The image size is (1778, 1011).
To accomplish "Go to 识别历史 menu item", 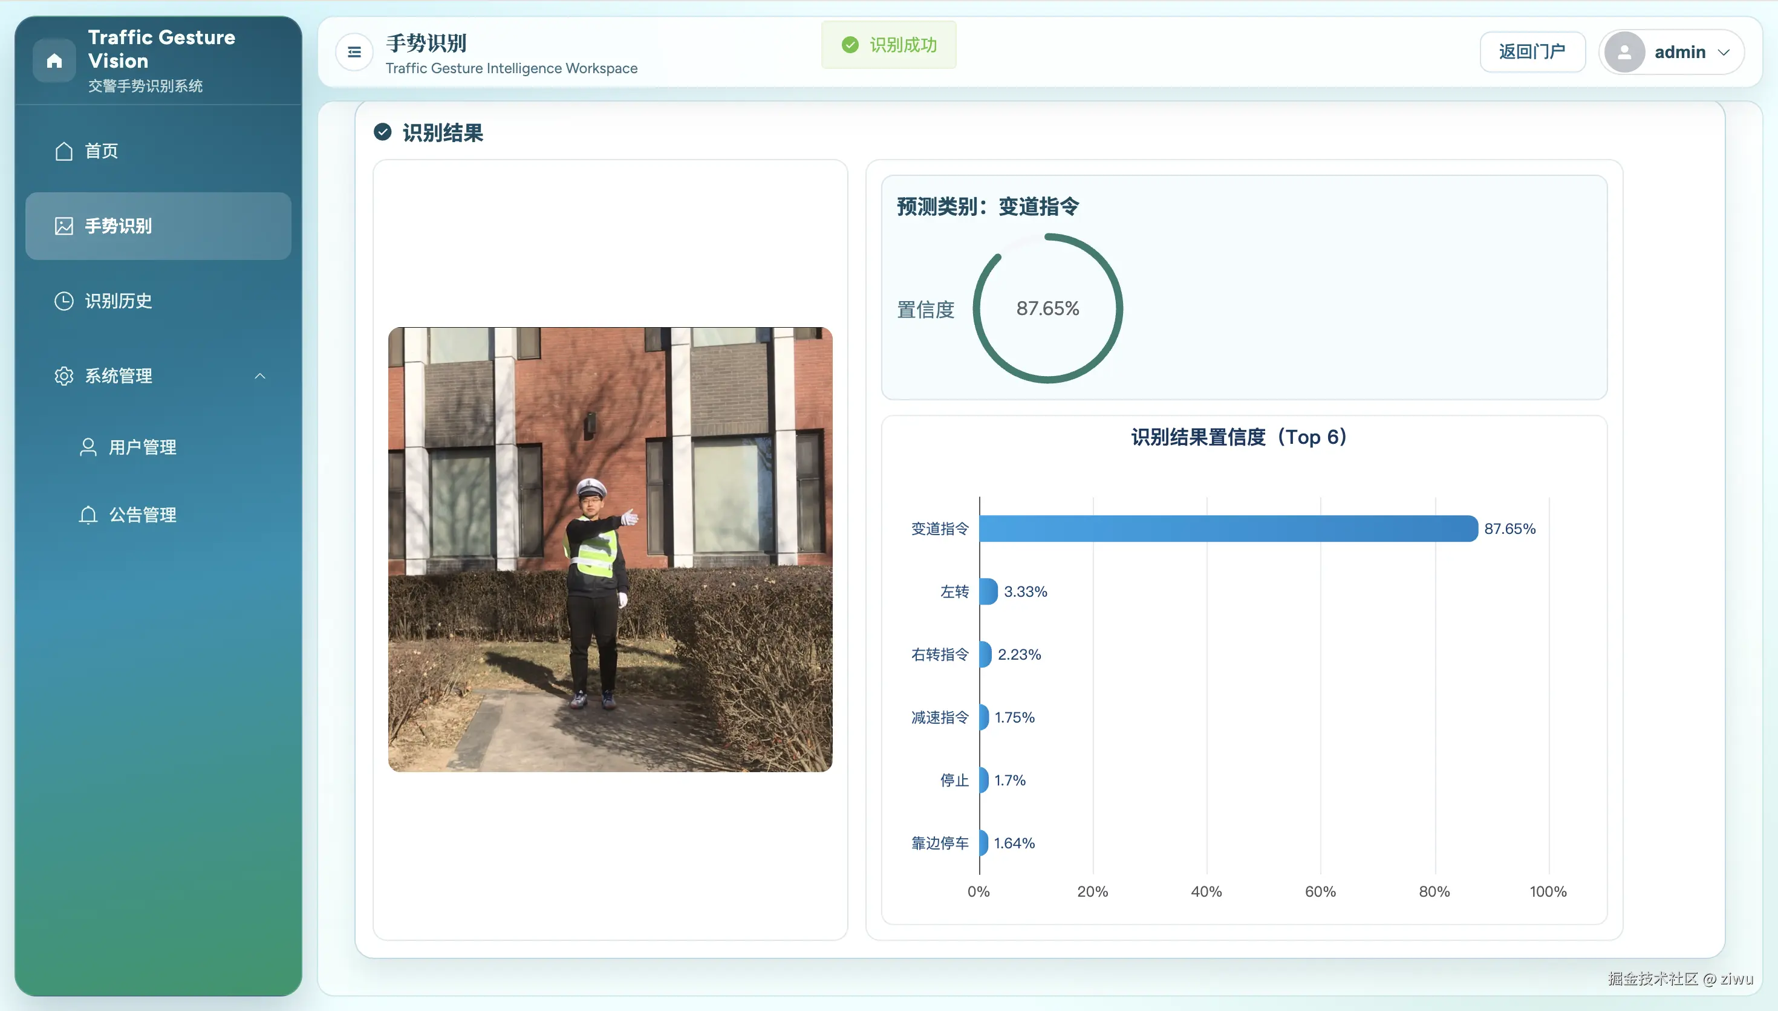I will (x=119, y=301).
